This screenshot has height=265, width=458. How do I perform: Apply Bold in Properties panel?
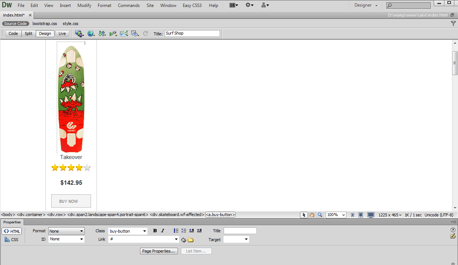coord(155,231)
